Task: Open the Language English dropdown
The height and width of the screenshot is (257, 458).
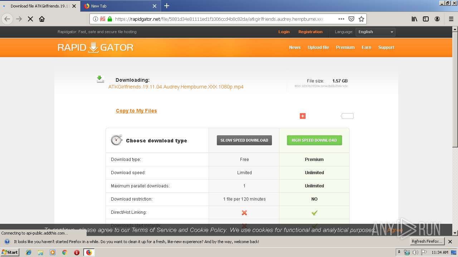Action: click(x=375, y=32)
